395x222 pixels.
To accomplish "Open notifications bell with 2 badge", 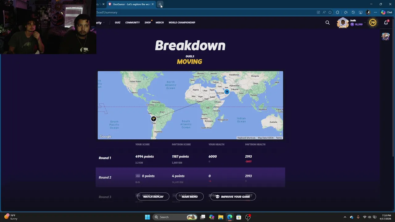I will [x=386, y=23].
